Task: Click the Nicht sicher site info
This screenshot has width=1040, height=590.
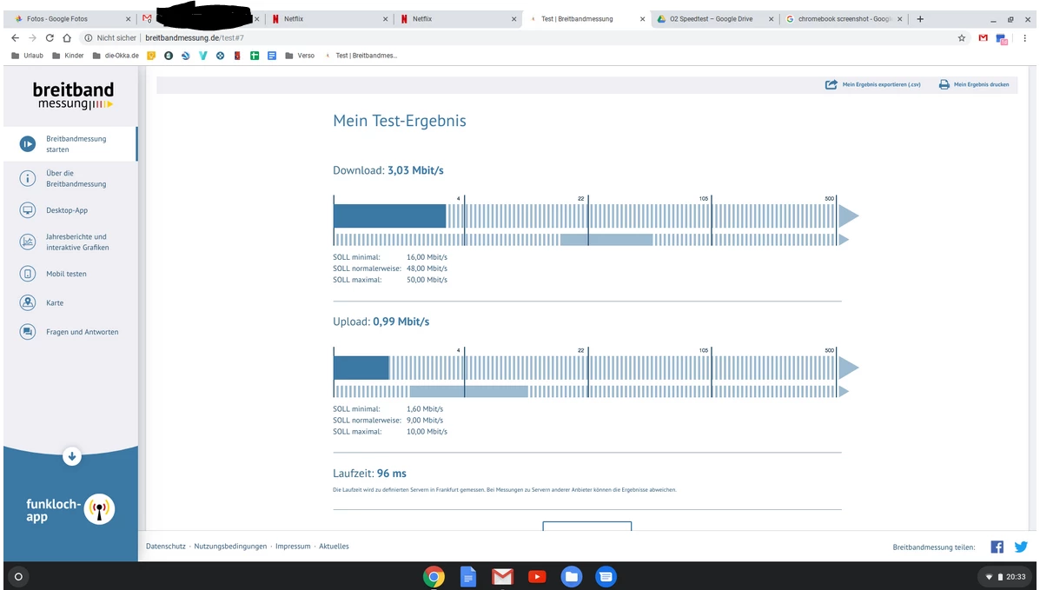Action: coord(110,38)
